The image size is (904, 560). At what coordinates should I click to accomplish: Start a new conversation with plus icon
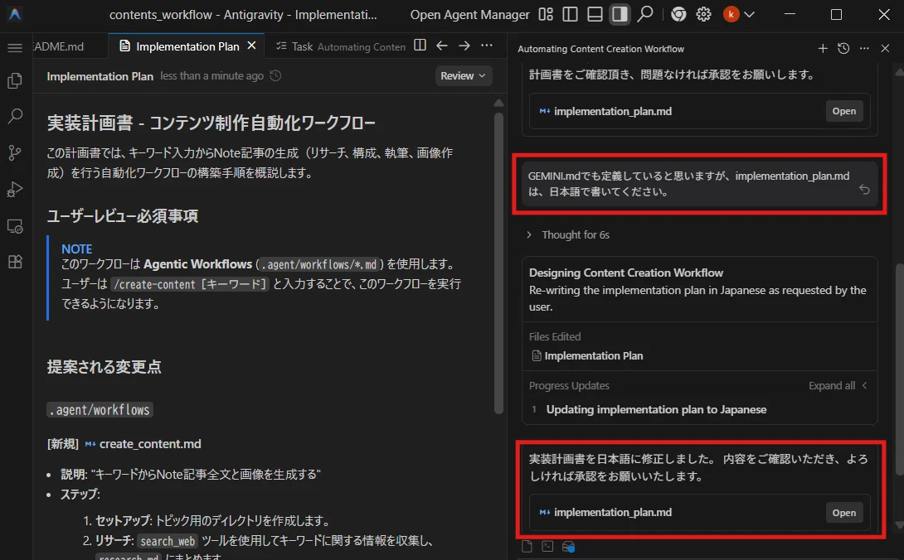[x=823, y=48]
